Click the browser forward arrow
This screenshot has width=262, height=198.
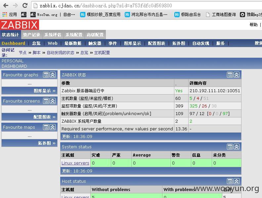pos(15,6)
